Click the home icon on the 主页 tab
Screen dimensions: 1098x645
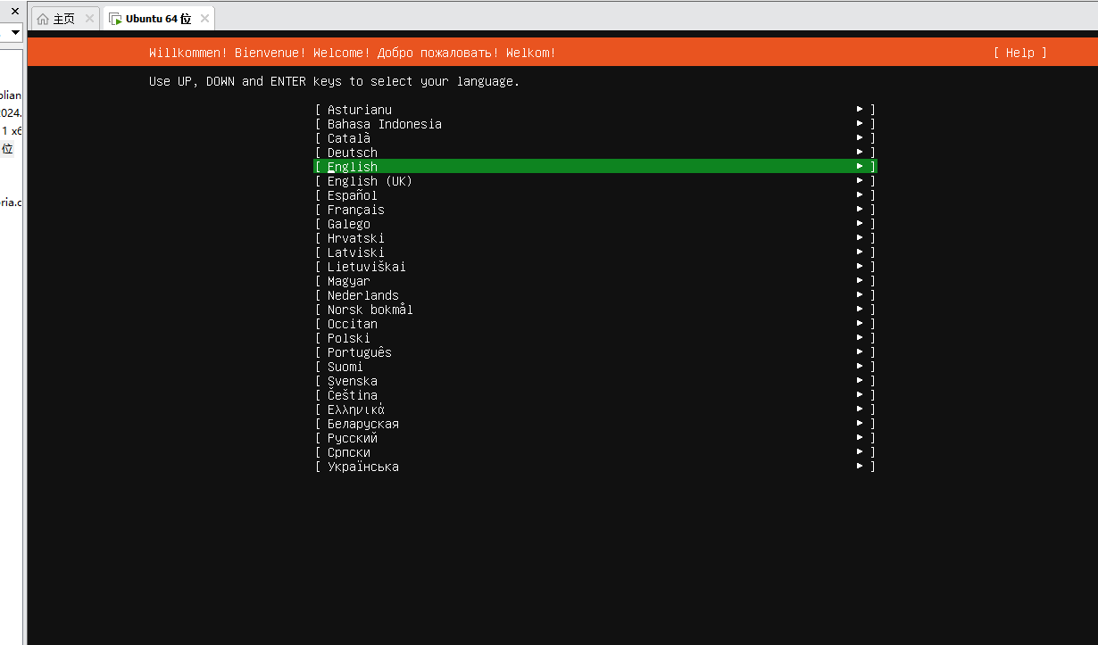43,17
